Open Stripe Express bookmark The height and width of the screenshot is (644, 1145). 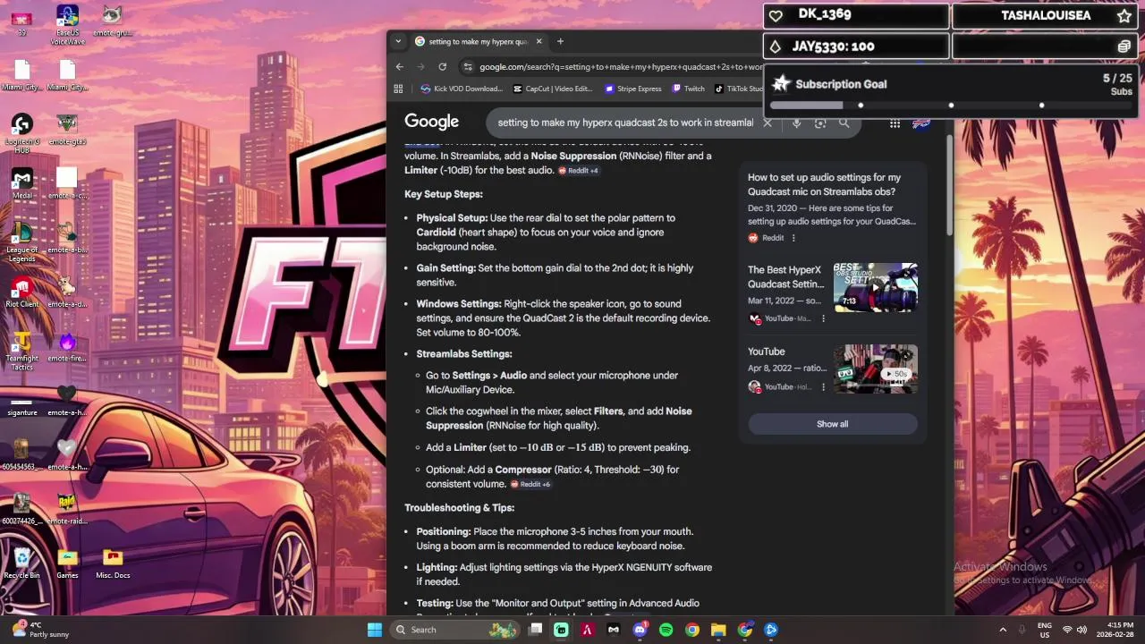tap(633, 89)
